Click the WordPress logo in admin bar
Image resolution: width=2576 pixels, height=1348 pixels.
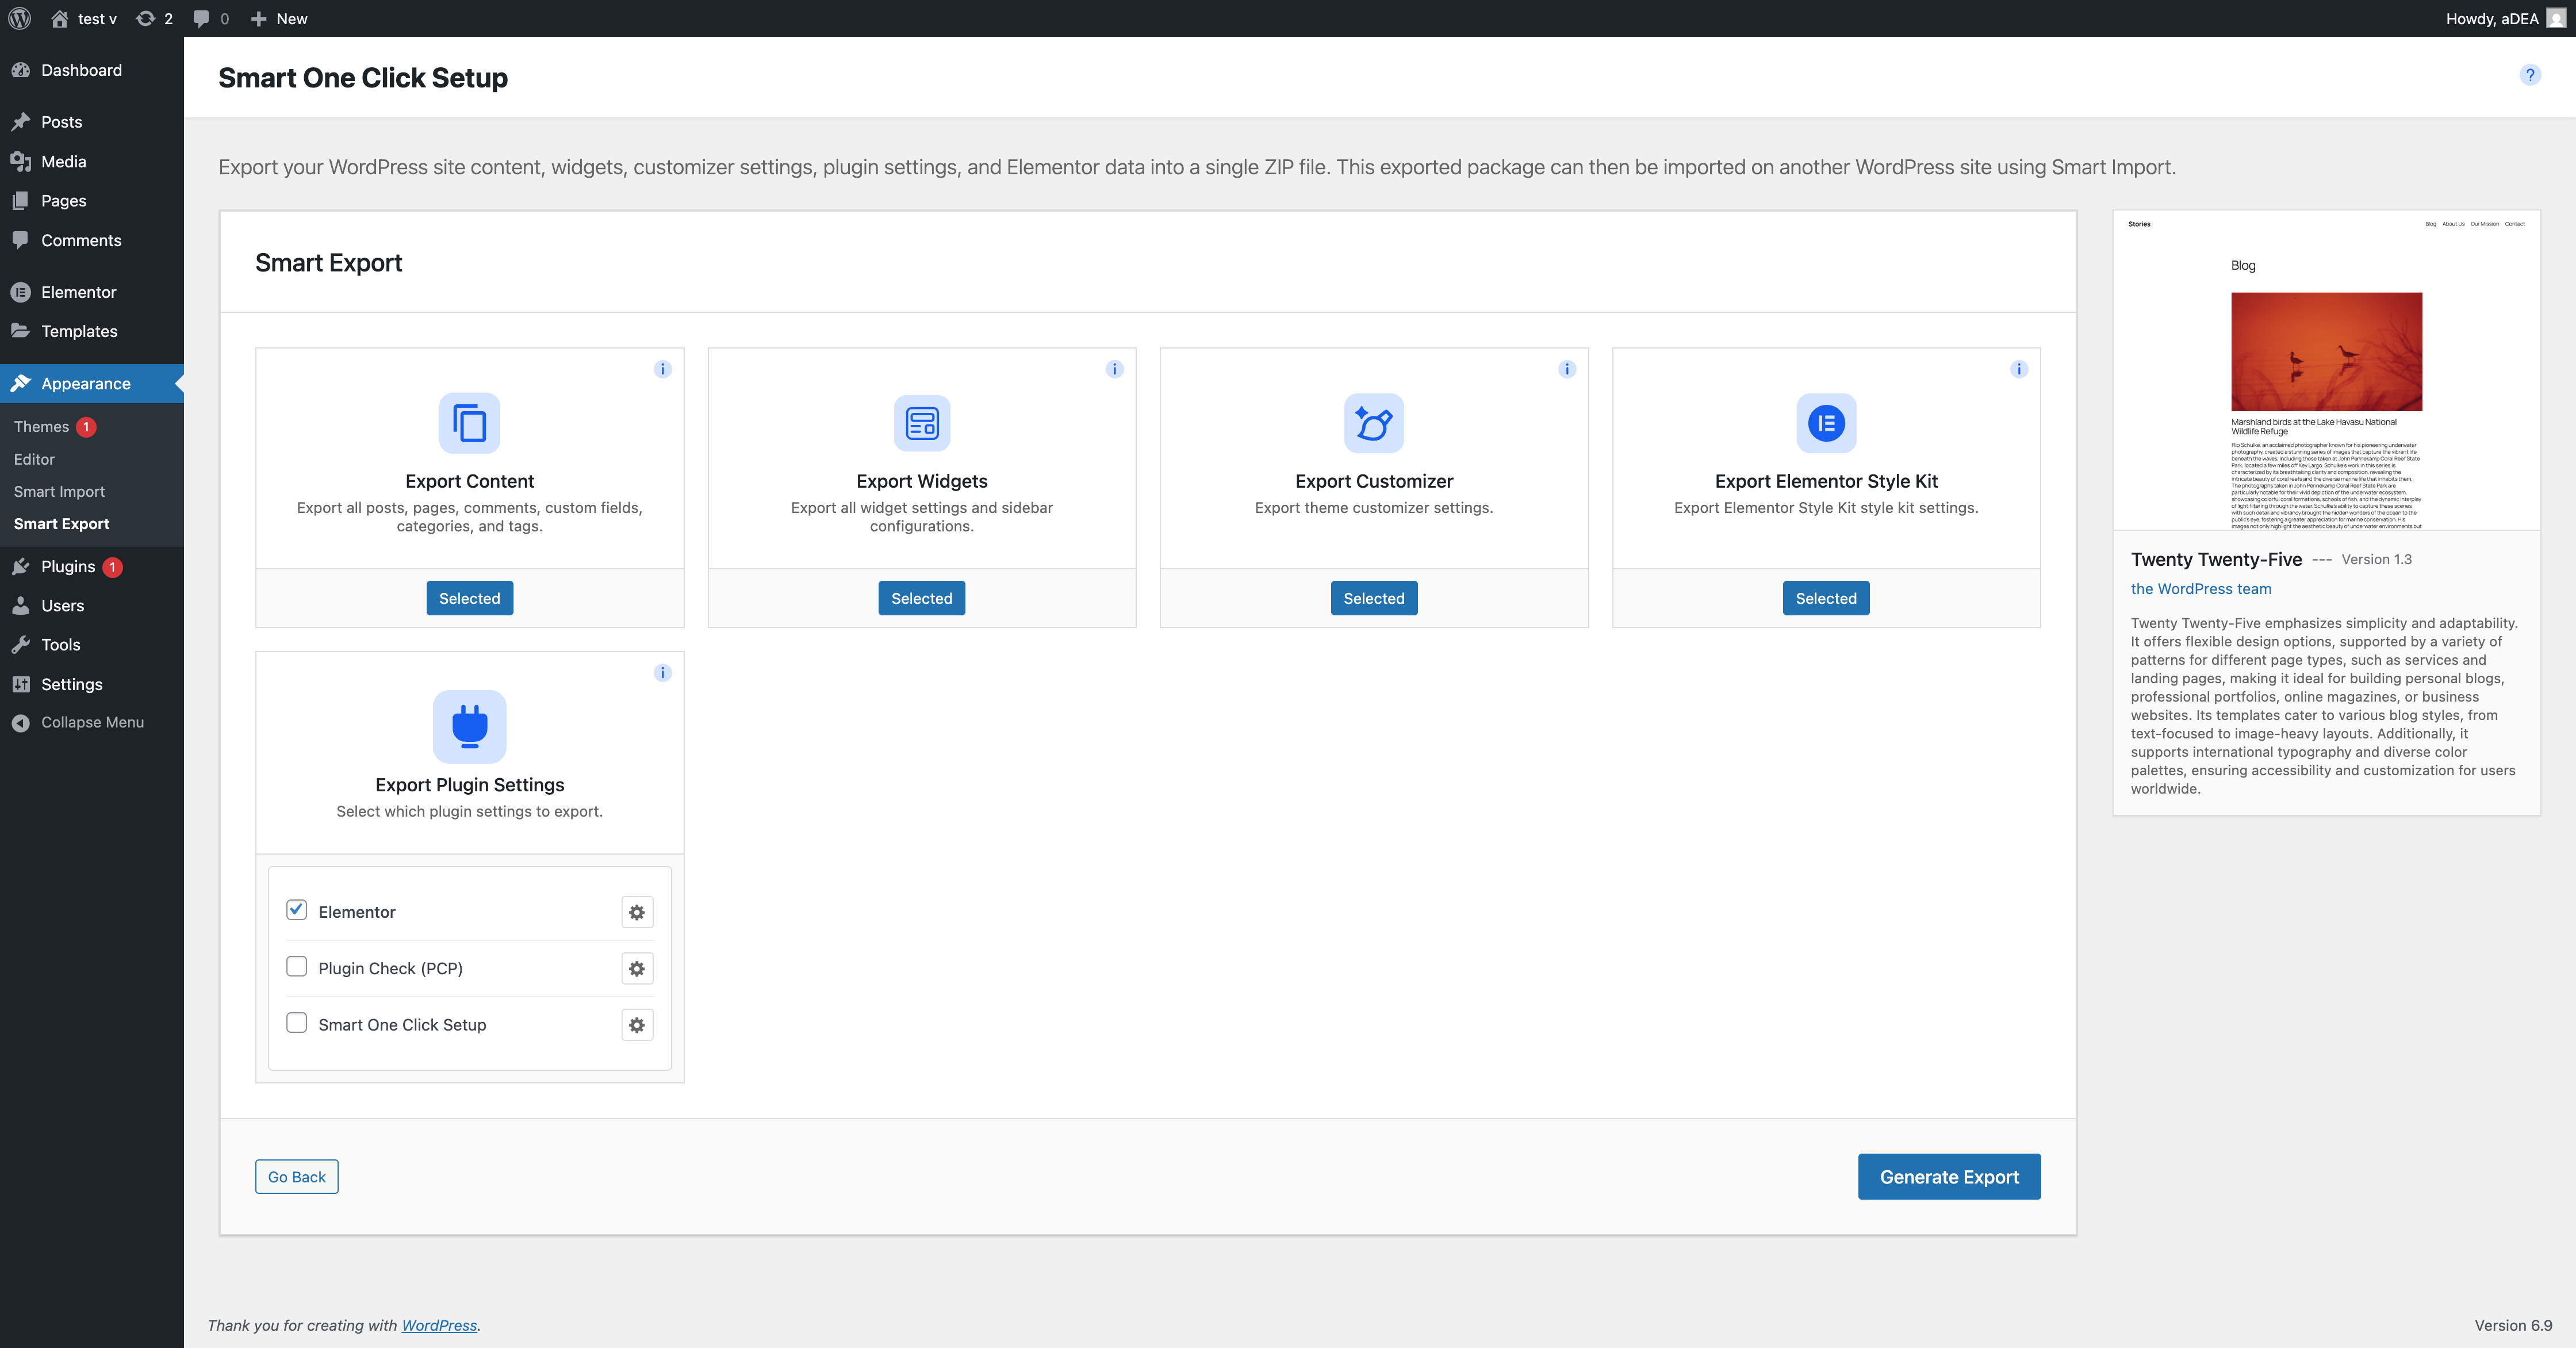[19, 18]
